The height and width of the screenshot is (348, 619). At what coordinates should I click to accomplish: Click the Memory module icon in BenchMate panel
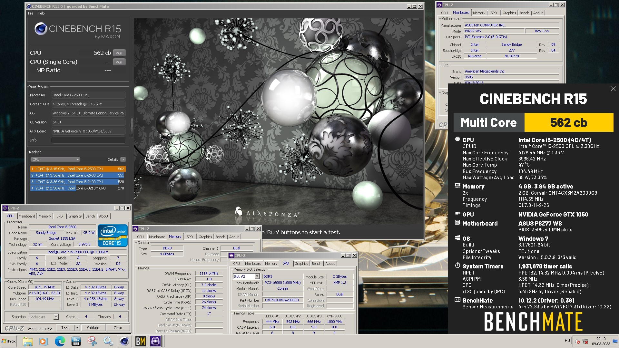(457, 186)
